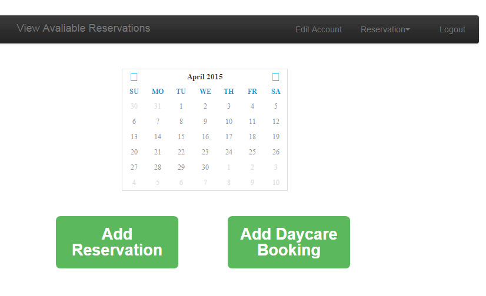Open Edit Account page
Viewport: 486px width, 296px height.
(x=318, y=29)
